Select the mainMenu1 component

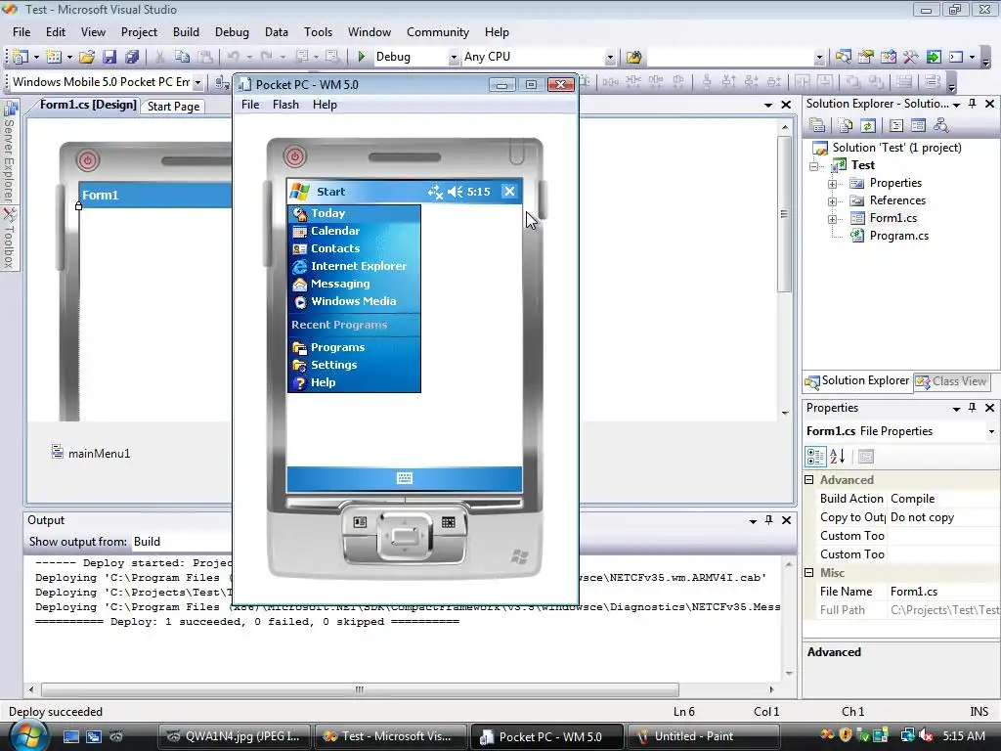[x=91, y=454]
